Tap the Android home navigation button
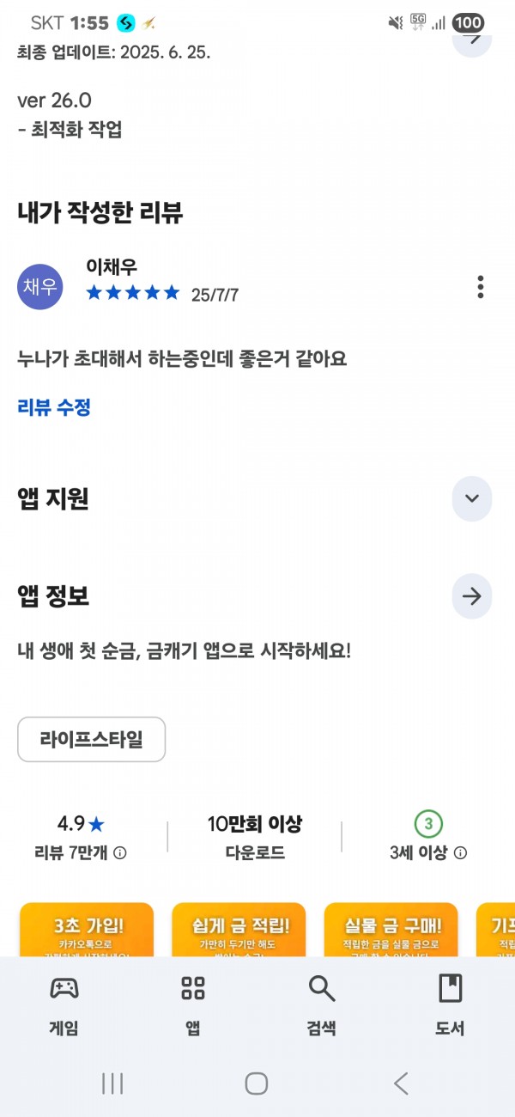The height and width of the screenshot is (1117, 515). pyautogui.click(x=257, y=1083)
